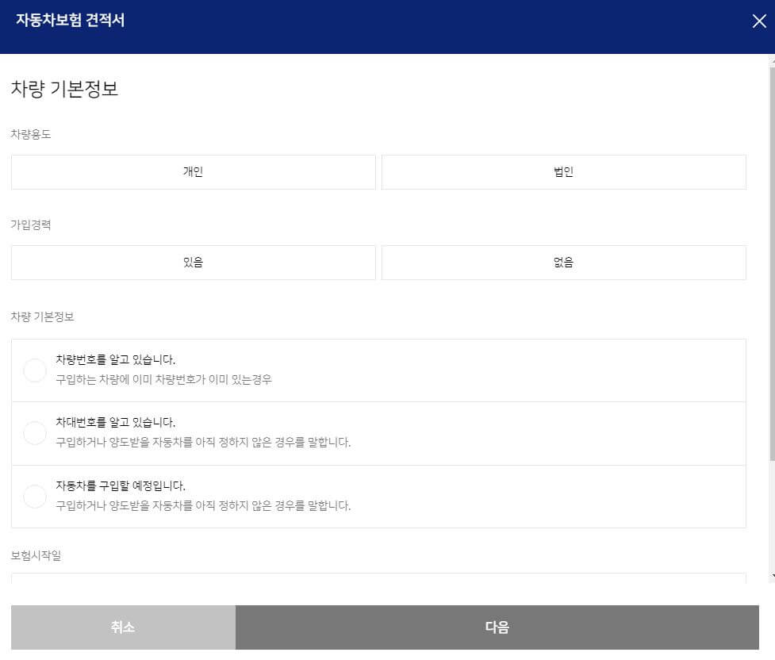
Task: Click the 가입경력 section label
Action: tap(31, 224)
